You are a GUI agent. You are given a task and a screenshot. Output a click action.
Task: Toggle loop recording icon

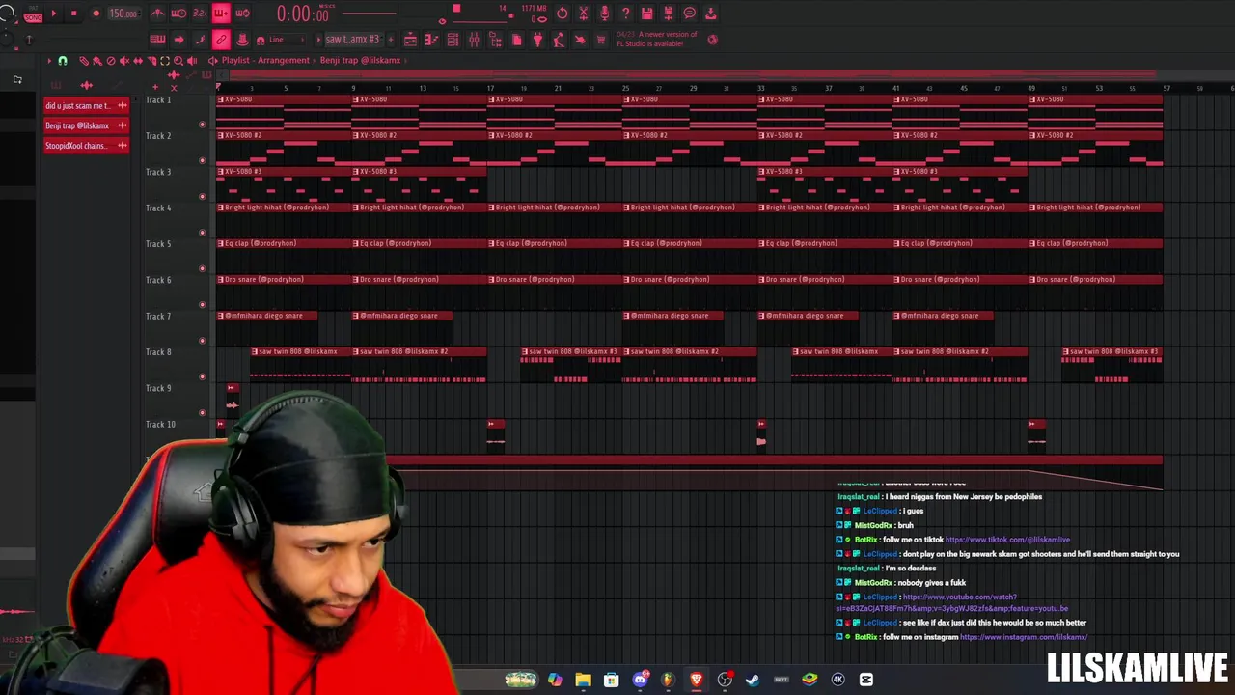click(x=242, y=14)
